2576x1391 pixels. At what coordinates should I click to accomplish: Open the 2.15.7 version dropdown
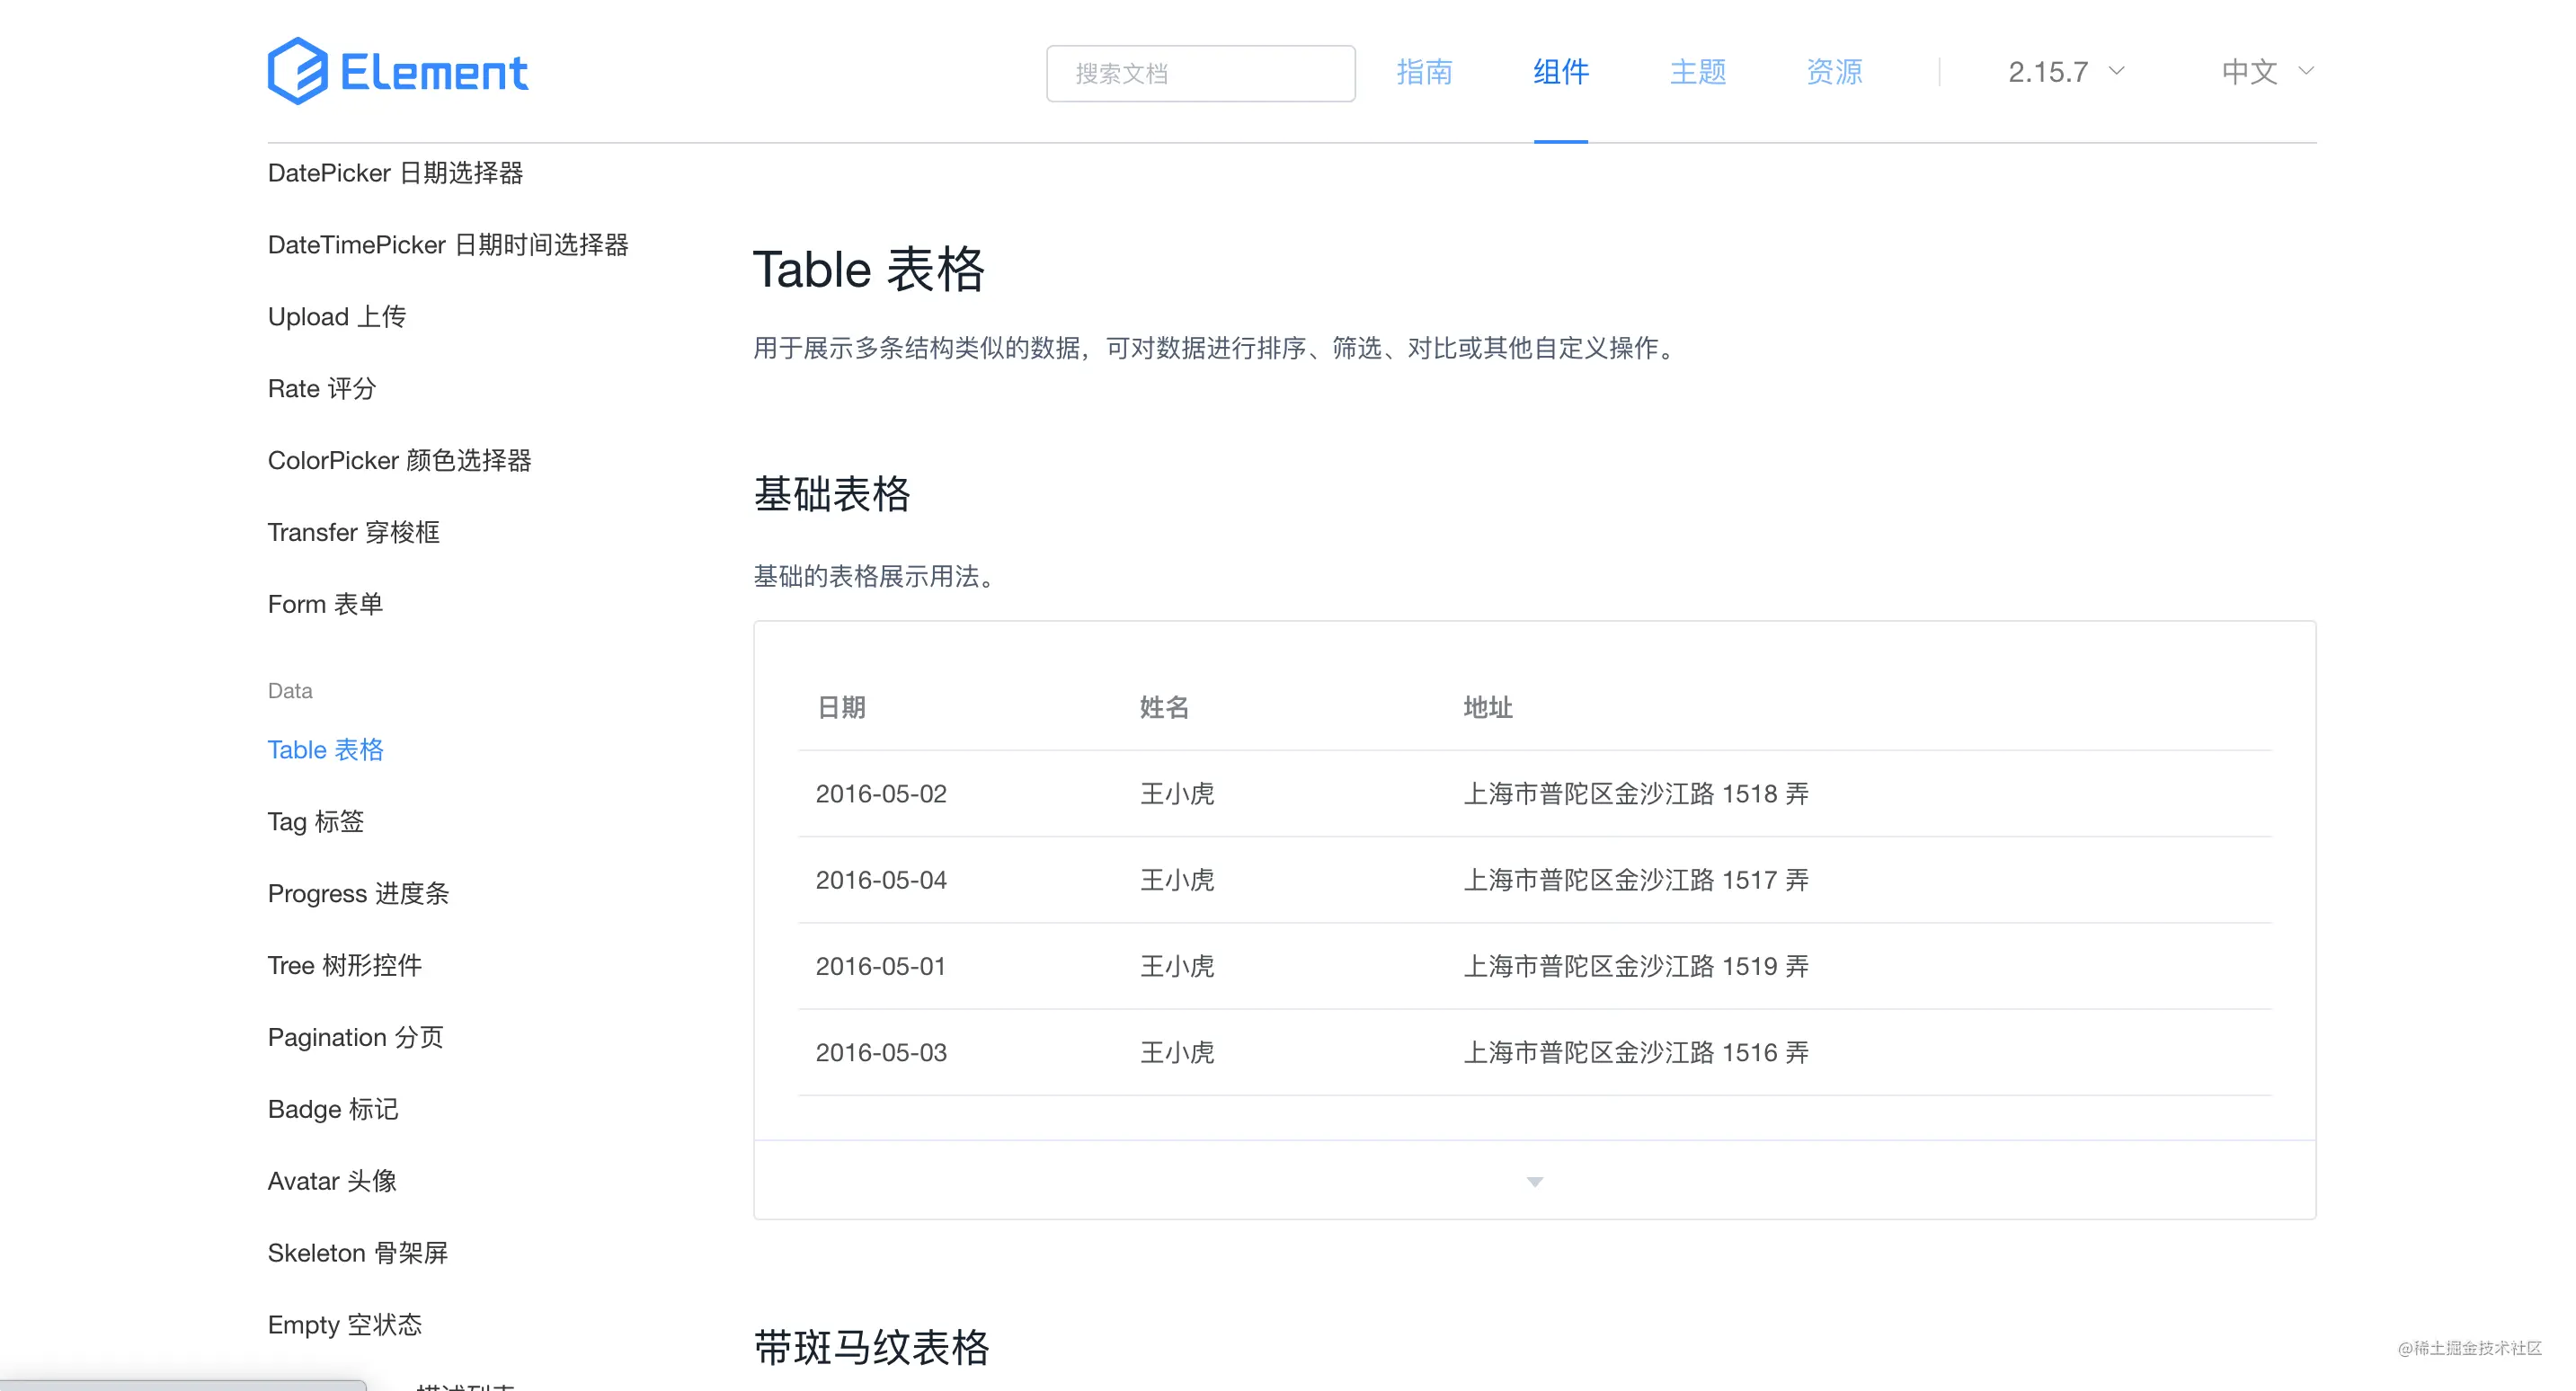coord(2065,72)
